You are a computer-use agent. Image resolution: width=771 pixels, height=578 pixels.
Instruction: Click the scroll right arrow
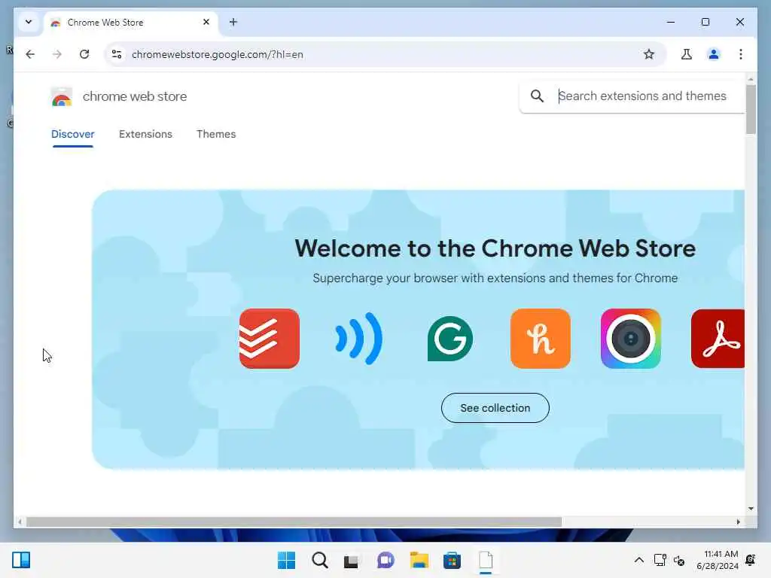click(738, 522)
